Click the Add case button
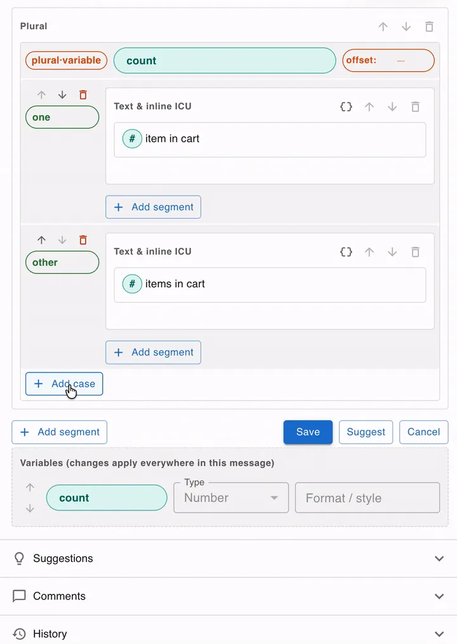This screenshot has height=644, width=457. coord(64,383)
